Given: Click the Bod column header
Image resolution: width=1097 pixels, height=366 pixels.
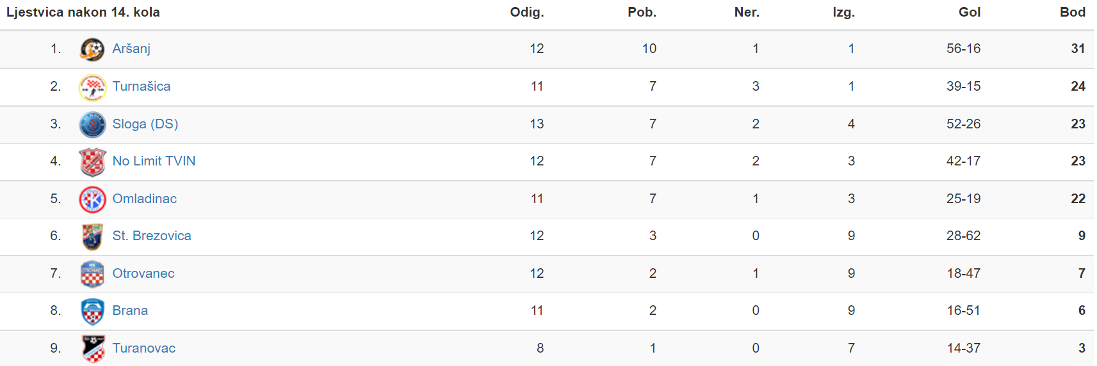Looking at the screenshot, I should coord(1073,12).
